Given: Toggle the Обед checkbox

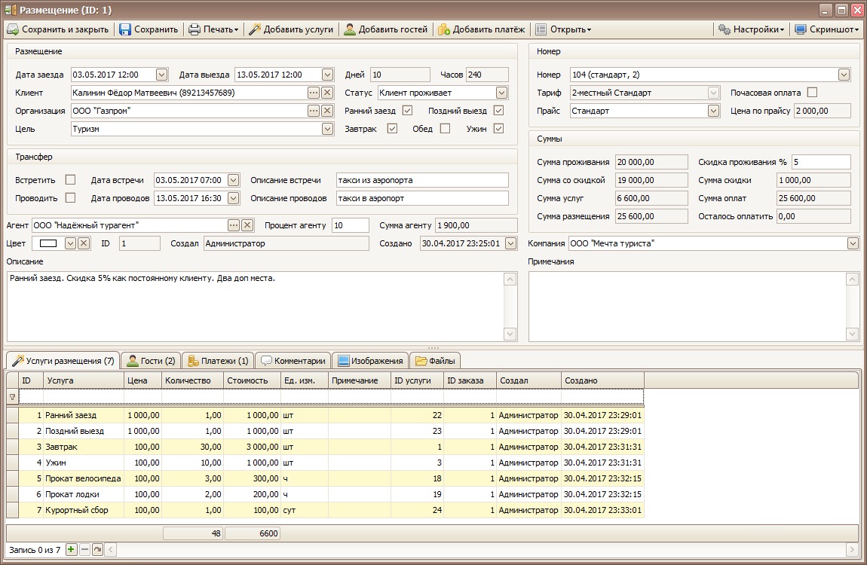Looking at the screenshot, I should pos(445,129).
